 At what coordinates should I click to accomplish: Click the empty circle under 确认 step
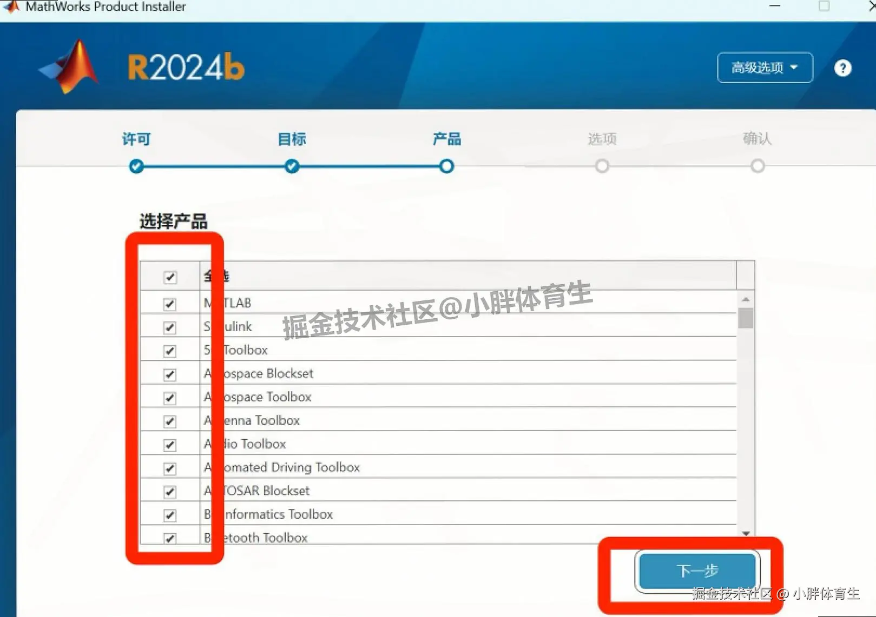(x=758, y=166)
